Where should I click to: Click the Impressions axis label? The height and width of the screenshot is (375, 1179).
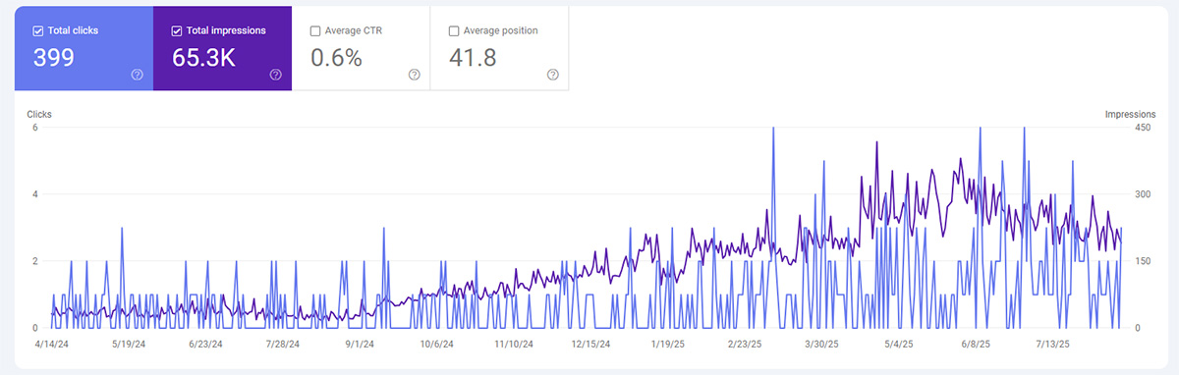[1130, 114]
